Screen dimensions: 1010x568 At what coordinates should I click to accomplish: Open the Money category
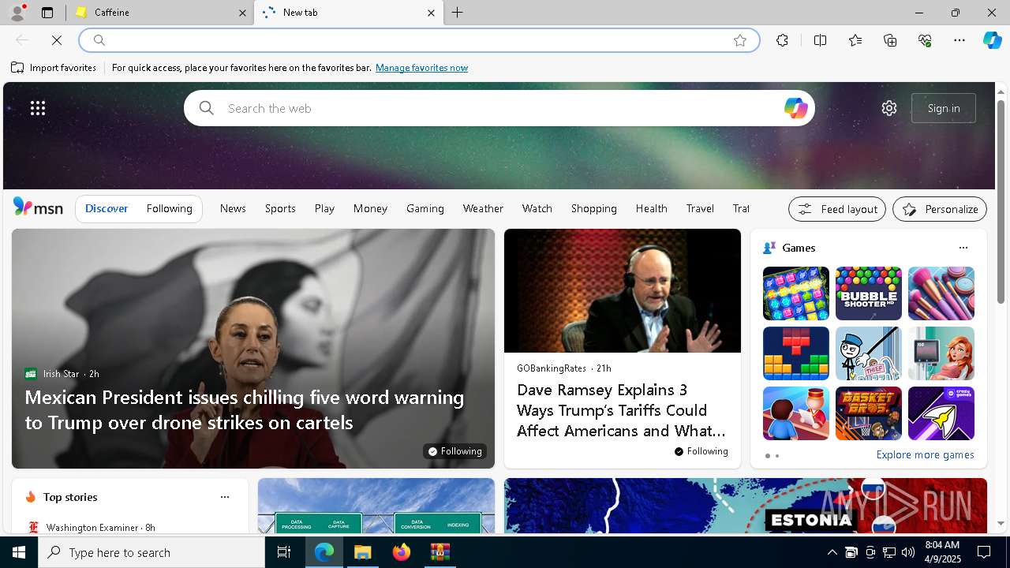coord(370,208)
